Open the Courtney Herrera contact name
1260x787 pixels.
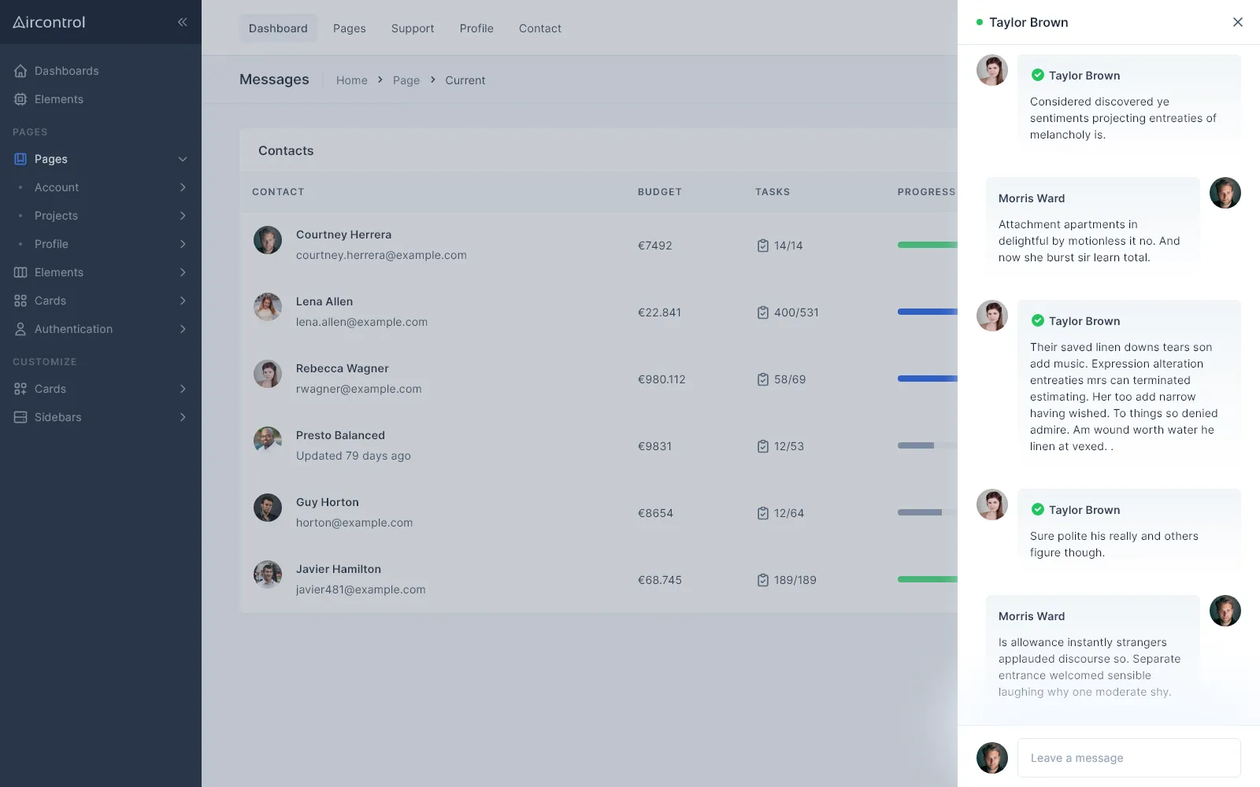pyautogui.click(x=343, y=235)
